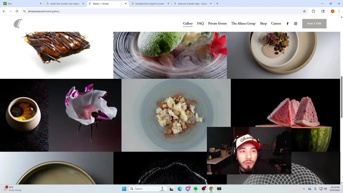Open the task view icon in taskbar
The height and width of the screenshot is (193, 343).
coord(172,189)
